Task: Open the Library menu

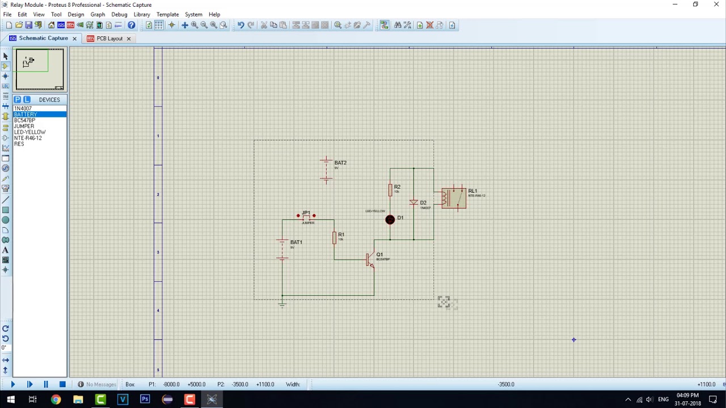Action: click(x=142, y=14)
